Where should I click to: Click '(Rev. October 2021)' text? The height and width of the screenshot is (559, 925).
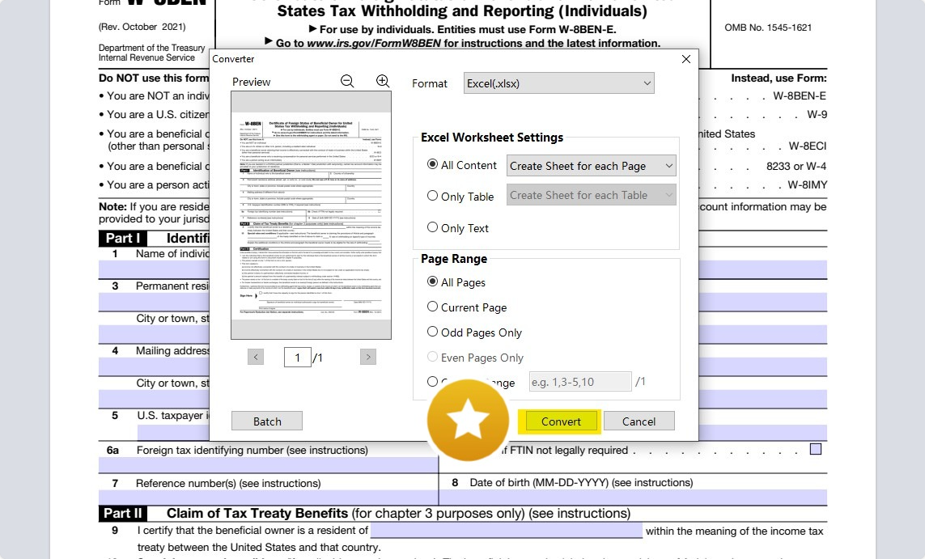tap(142, 28)
